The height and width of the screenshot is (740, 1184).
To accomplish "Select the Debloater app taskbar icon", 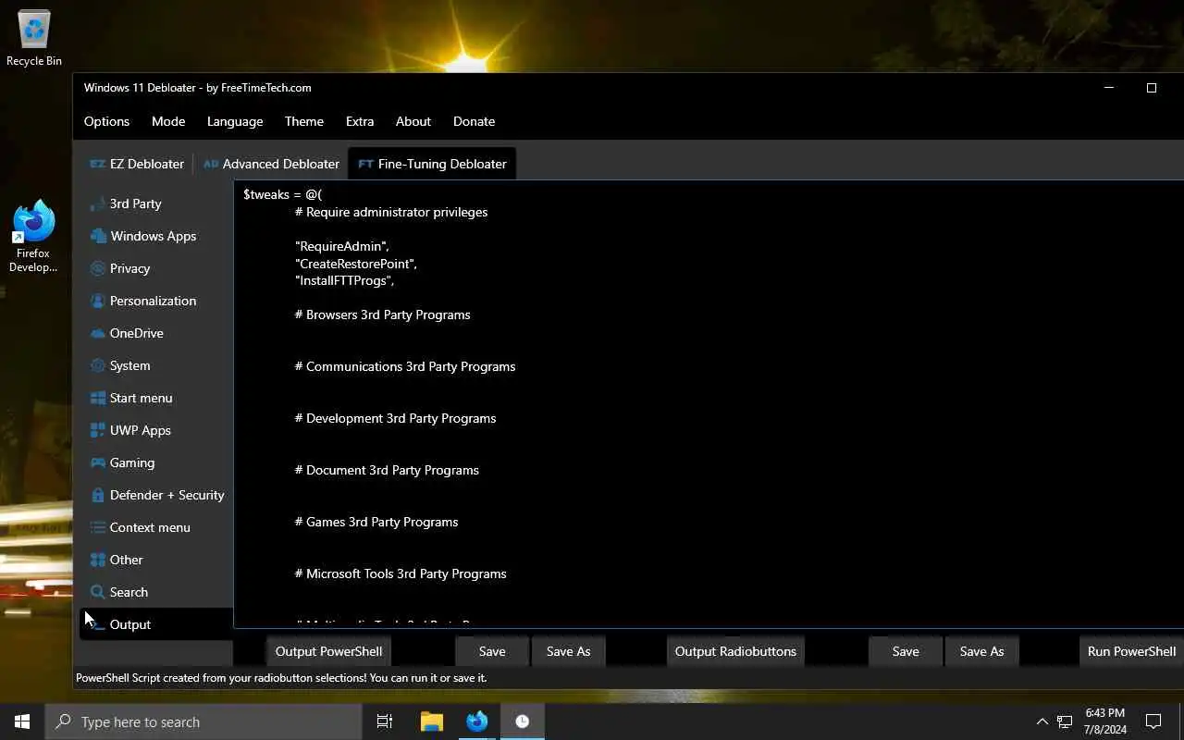I will point(523,721).
